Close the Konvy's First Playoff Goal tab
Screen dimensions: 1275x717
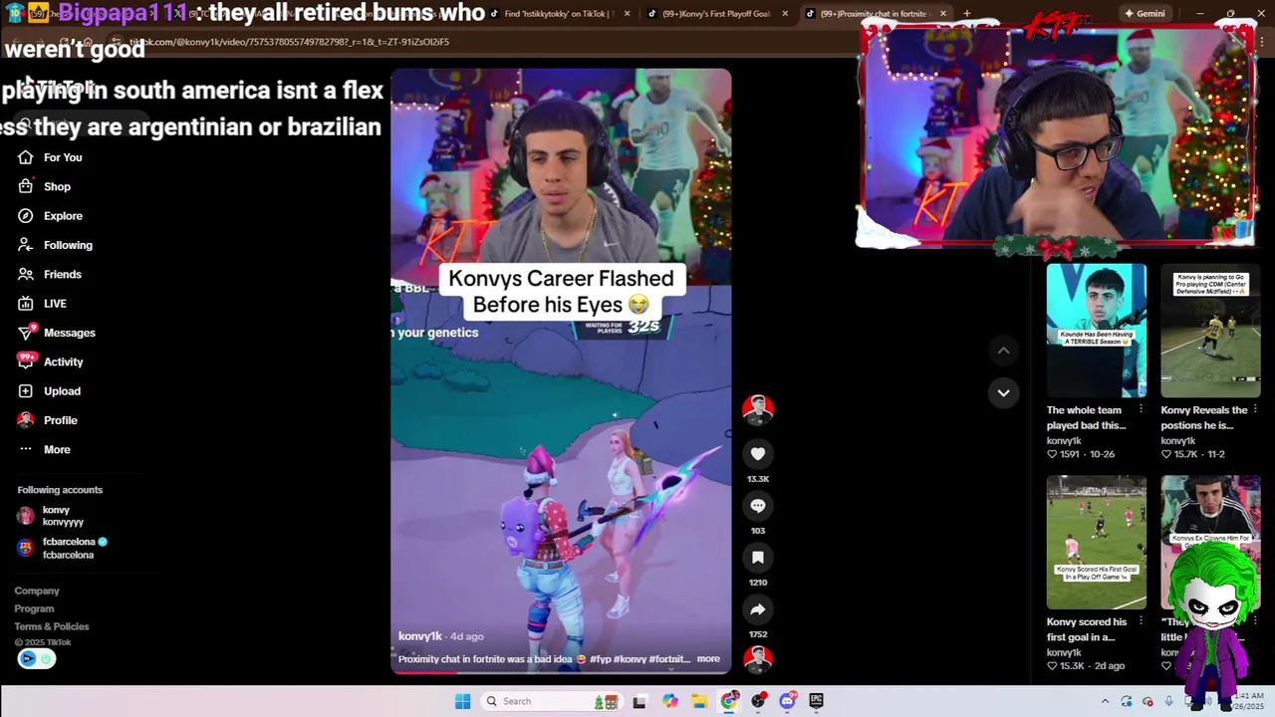(785, 14)
